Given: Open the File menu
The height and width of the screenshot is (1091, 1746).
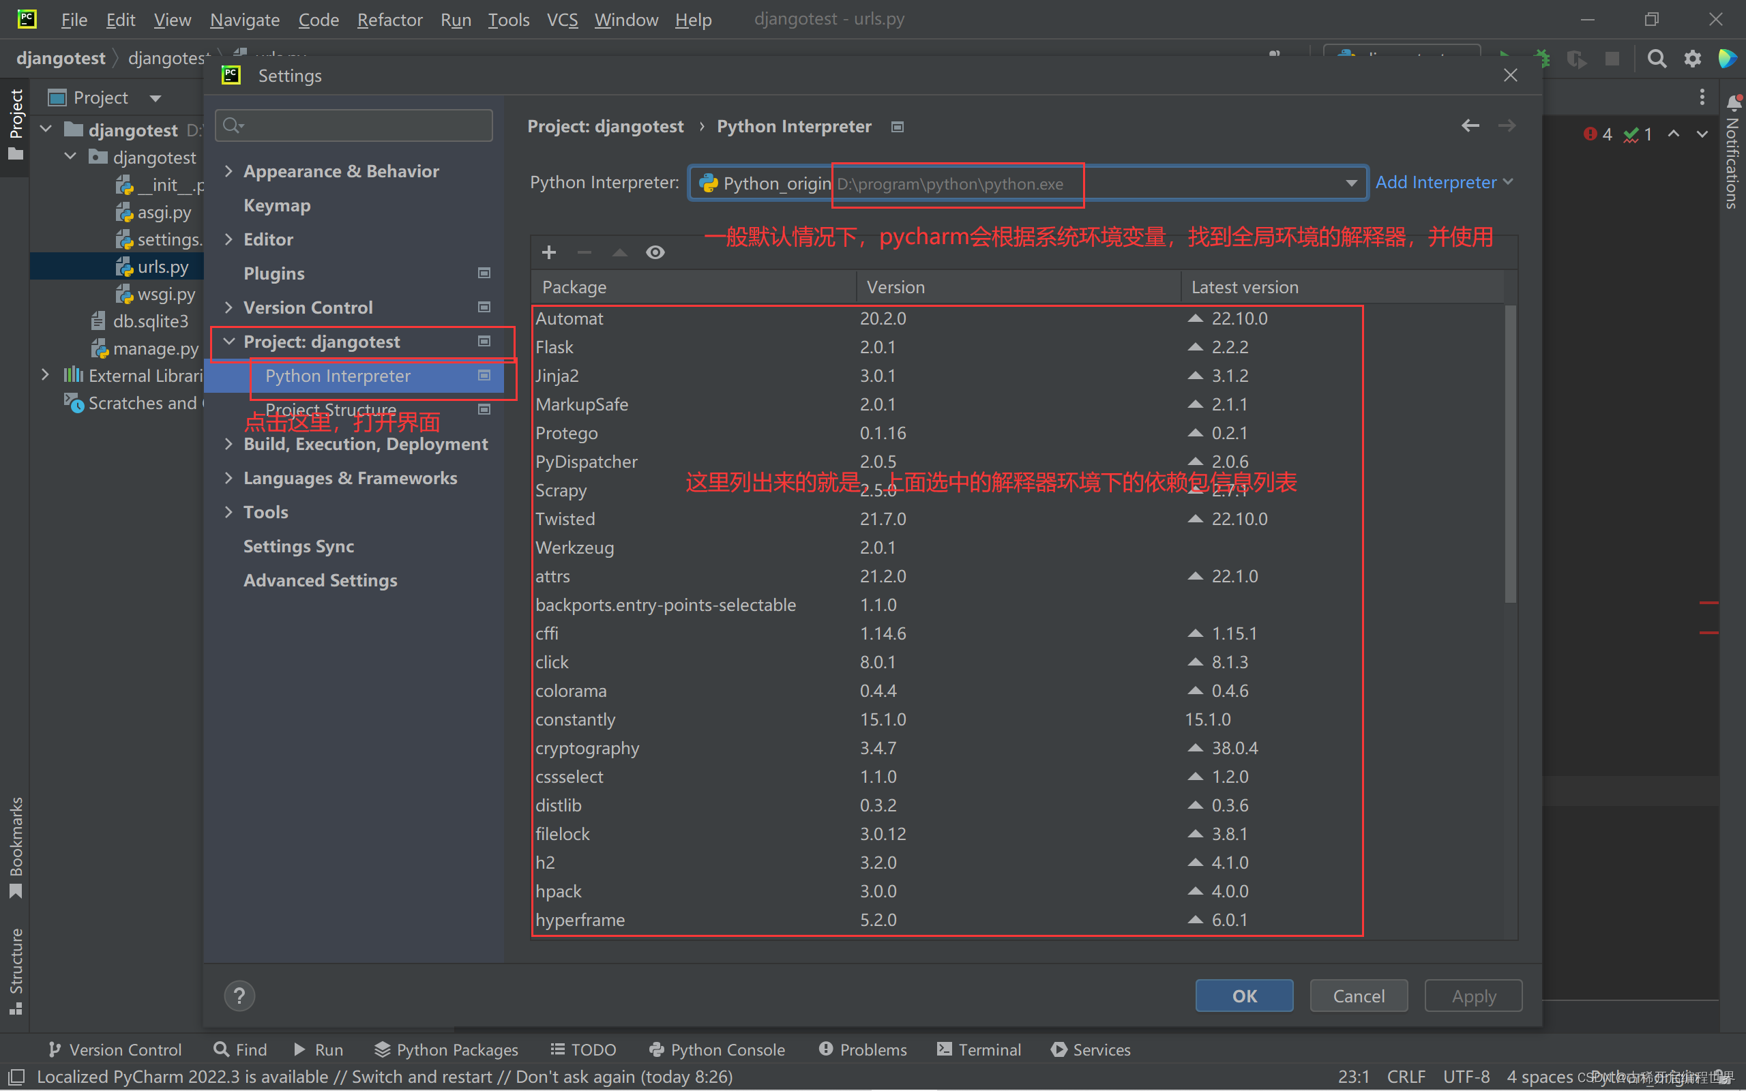Looking at the screenshot, I should click(74, 20).
